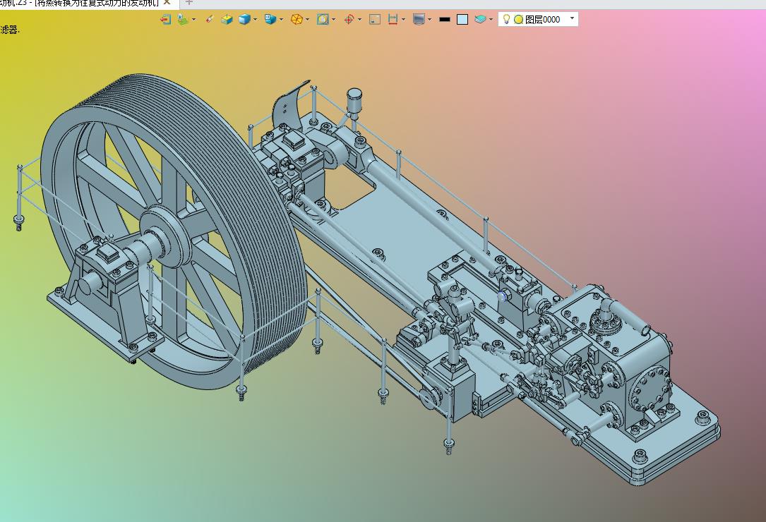Click the orange wireframe polyhedron icon
766x522 pixels.
[x=297, y=20]
